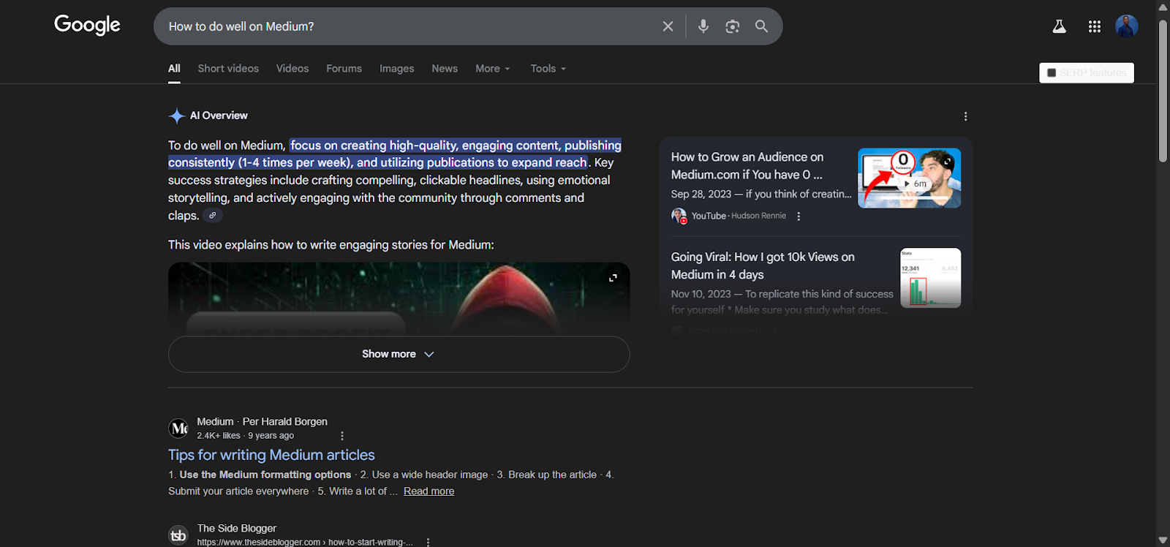Switch to Videos tab
Image resolution: width=1170 pixels, height=547 pixels.
click(292, 68)
